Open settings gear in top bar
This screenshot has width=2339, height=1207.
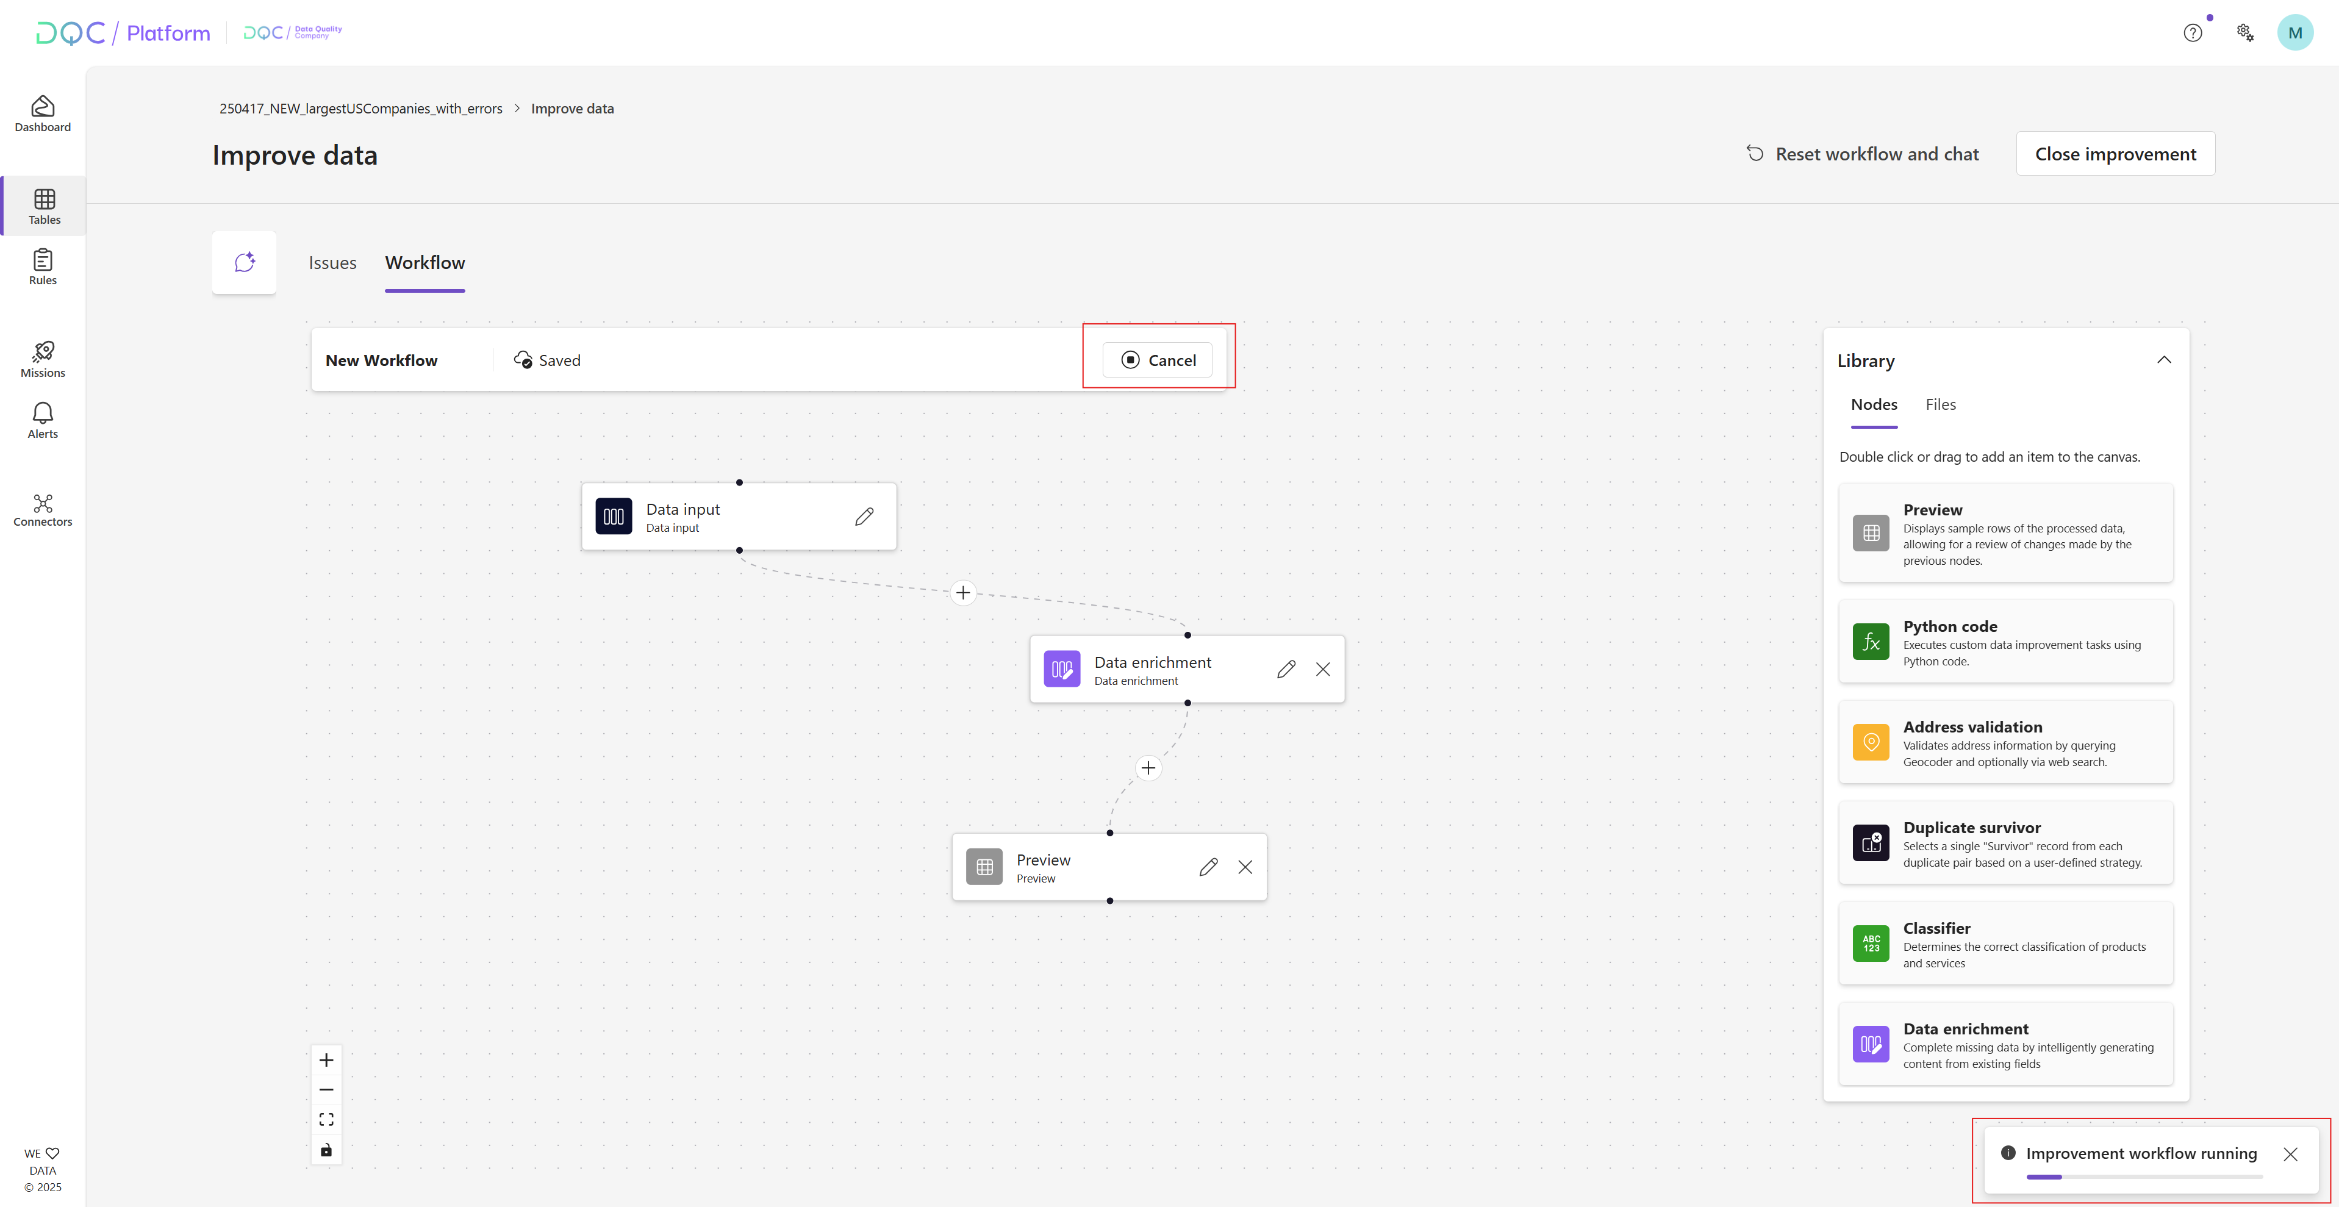pos(2244,33)
